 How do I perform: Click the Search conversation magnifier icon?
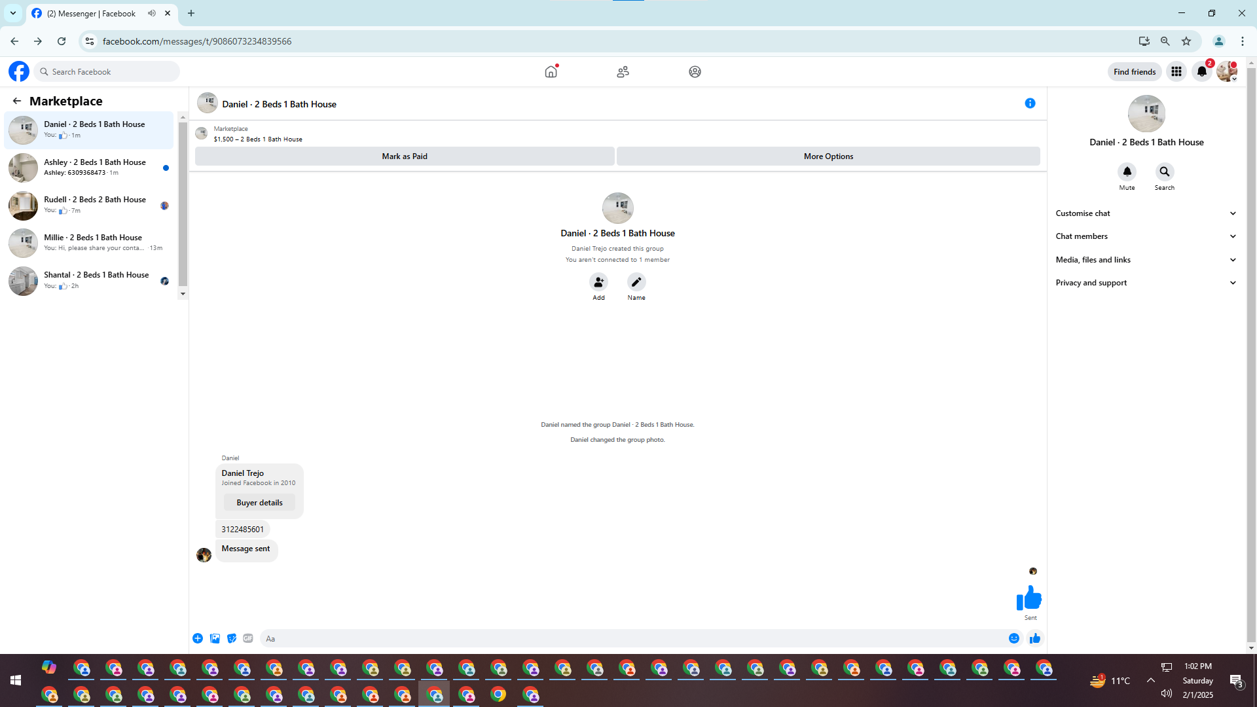pyautogui.click(x=1164, y=172)
